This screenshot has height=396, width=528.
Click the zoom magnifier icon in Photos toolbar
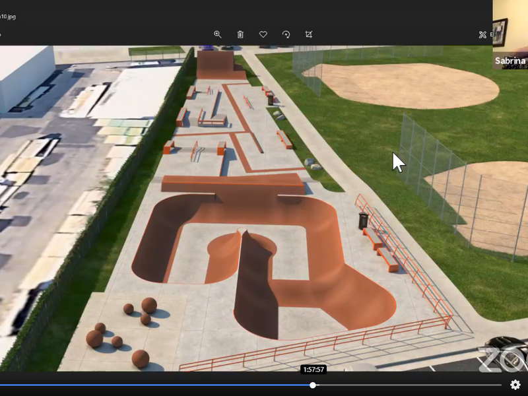coord(217,34)
